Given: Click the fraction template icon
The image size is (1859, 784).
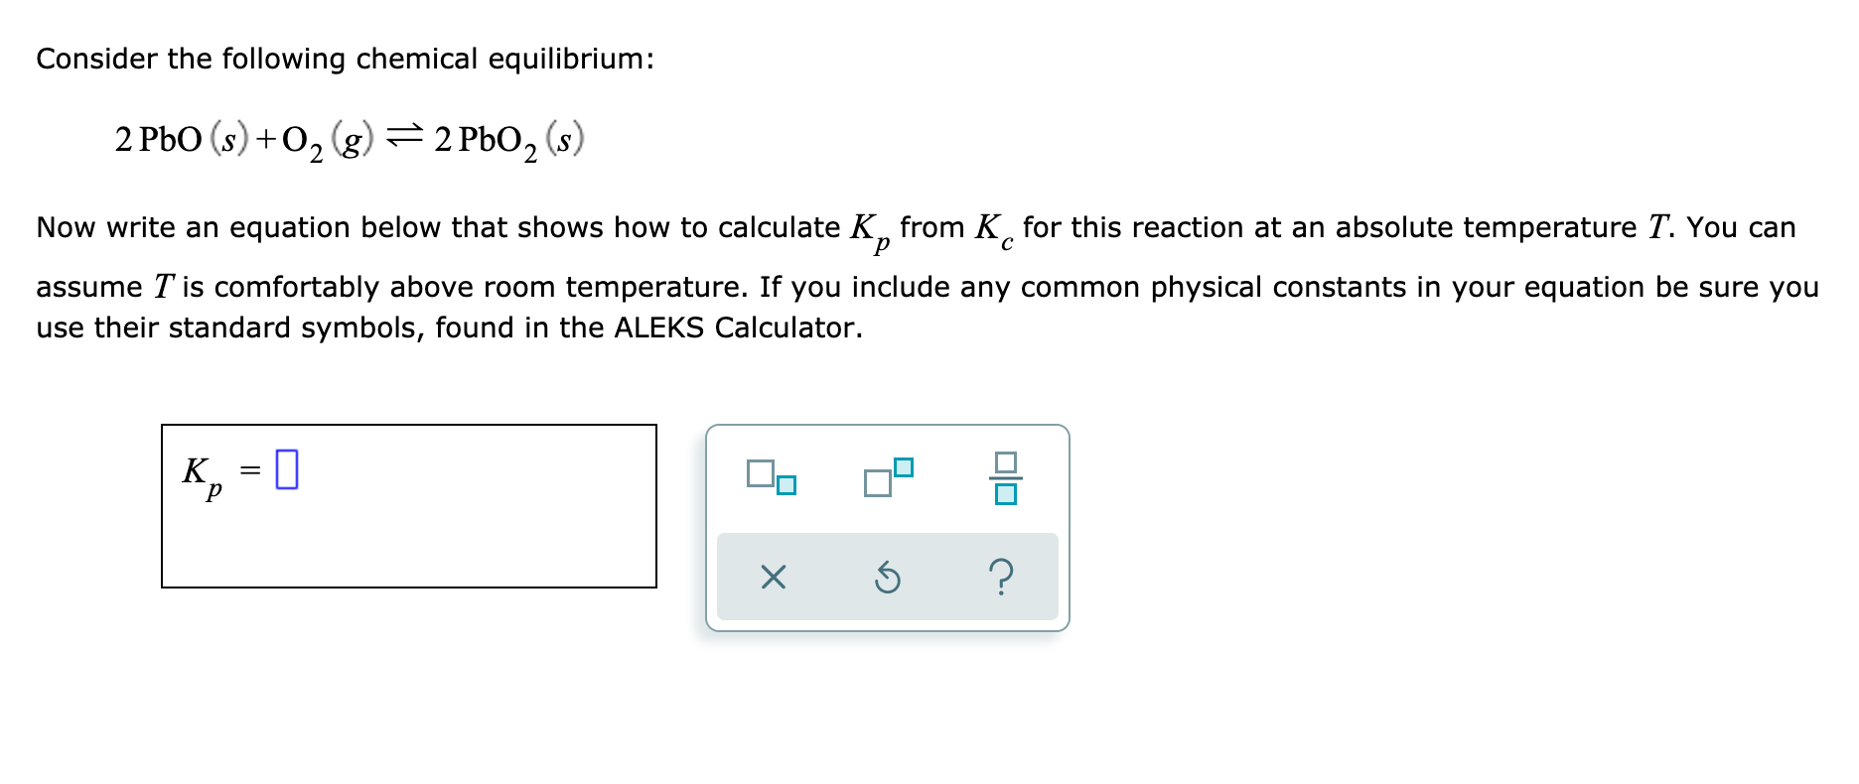Looking at the screenshot, I should pyautogui.click(x=1006, y=476).
